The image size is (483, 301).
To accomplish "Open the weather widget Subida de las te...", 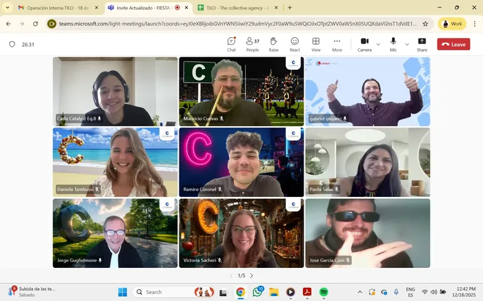I will 32,292.
